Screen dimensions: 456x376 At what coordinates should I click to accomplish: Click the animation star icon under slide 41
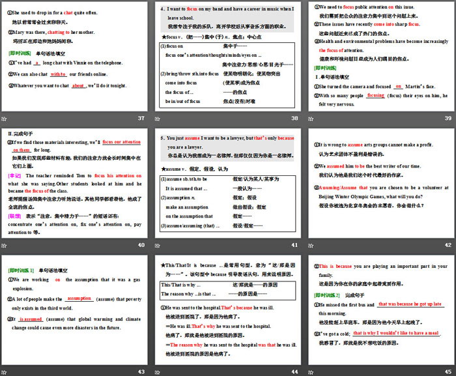(x=158, y=246)
